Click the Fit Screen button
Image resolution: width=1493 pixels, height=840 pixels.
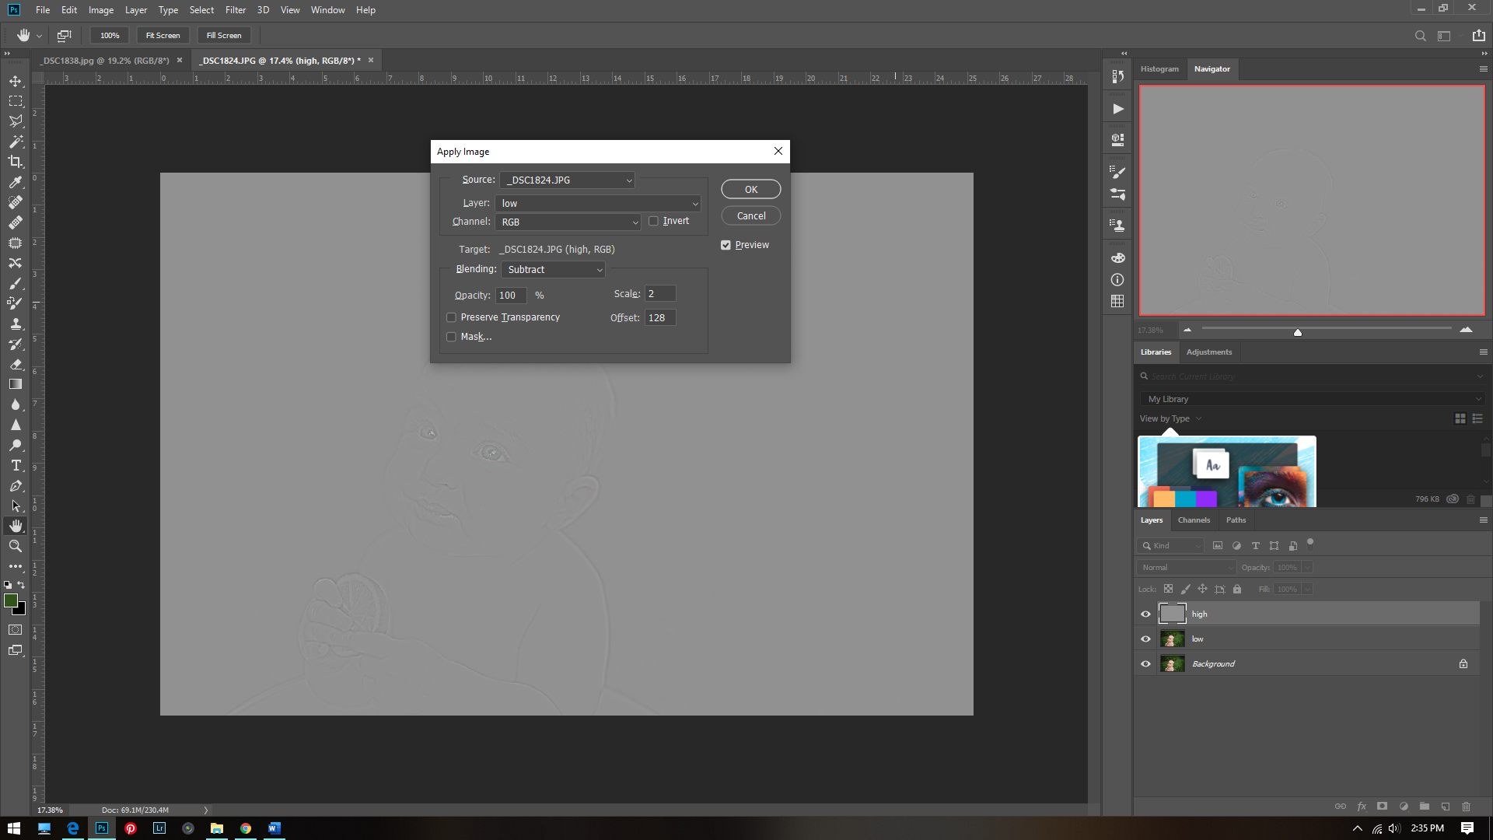tap(163, 36)
